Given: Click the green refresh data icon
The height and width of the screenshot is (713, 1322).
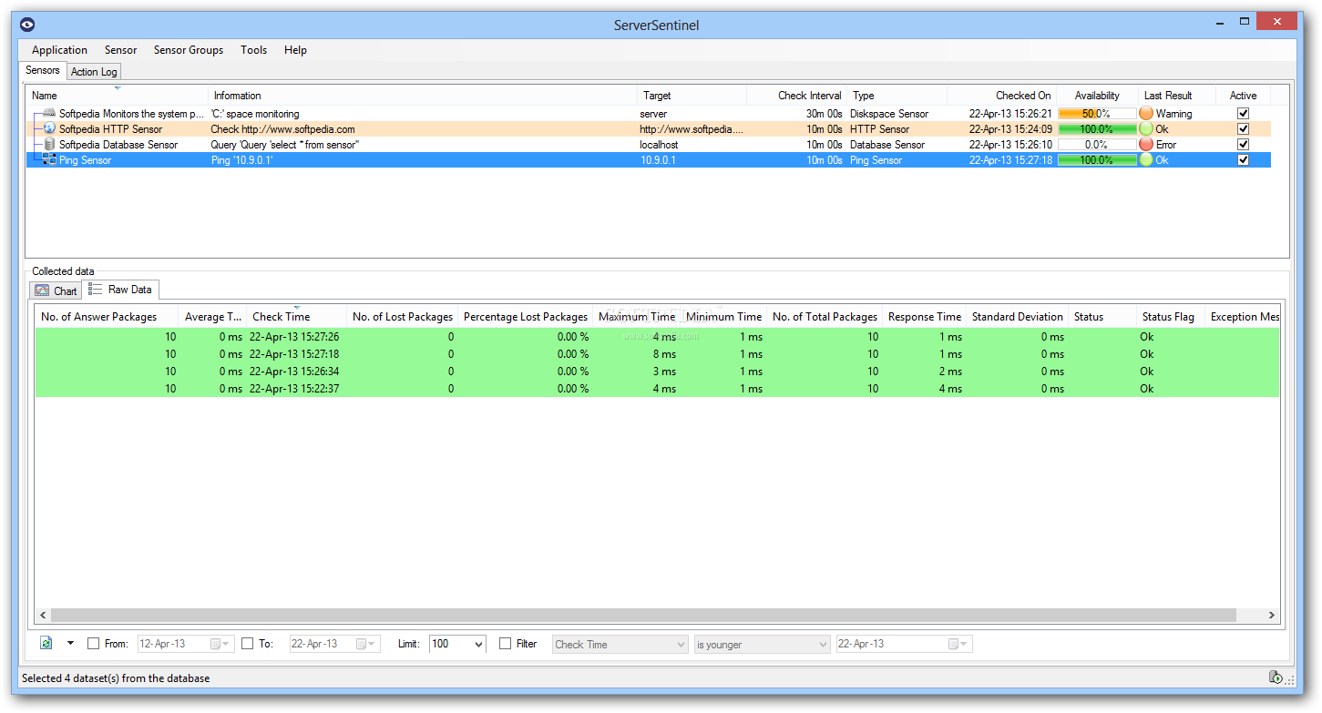Looking at the screenshot, I should coord(46,644).
